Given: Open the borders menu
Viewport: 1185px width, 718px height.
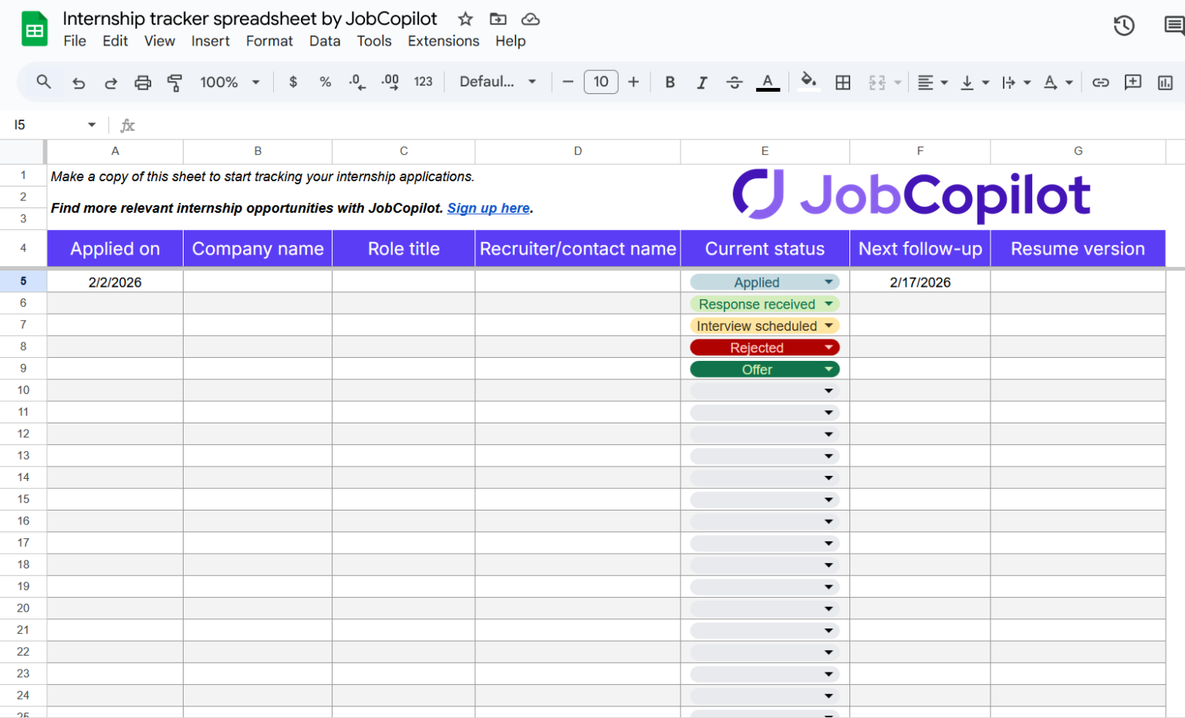Looking at the screenshot, I should coord(843,82).
